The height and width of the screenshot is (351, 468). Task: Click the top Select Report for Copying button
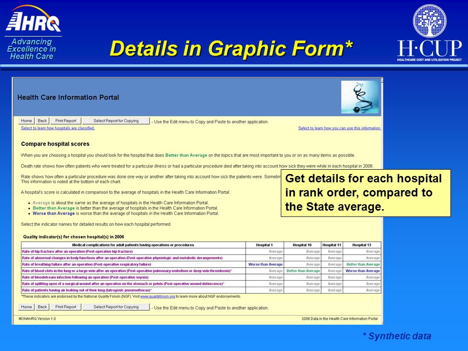tap(116, 121)
